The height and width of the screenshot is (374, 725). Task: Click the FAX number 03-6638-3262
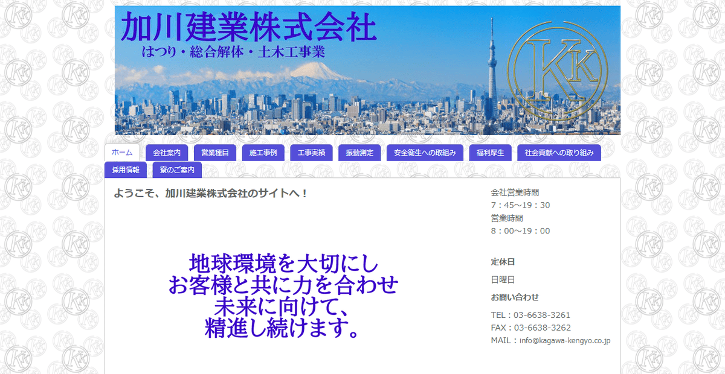tap(529, 328)
